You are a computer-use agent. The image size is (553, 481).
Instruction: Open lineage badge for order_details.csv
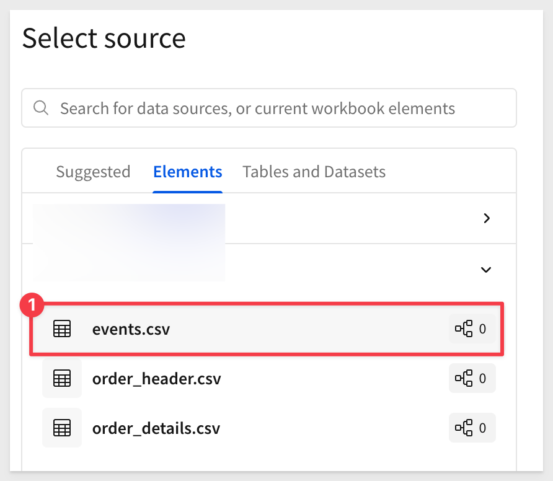(x=472, y=428)
